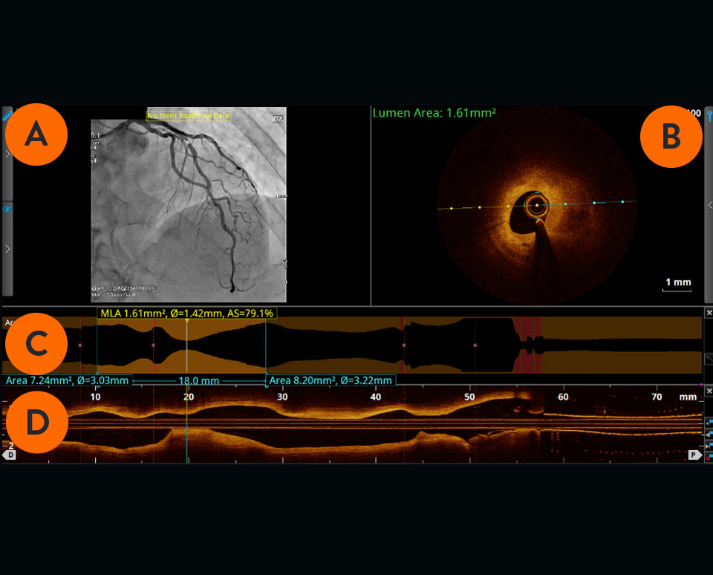Click the cyan distal reference marker handle

(x=97, y=372)
